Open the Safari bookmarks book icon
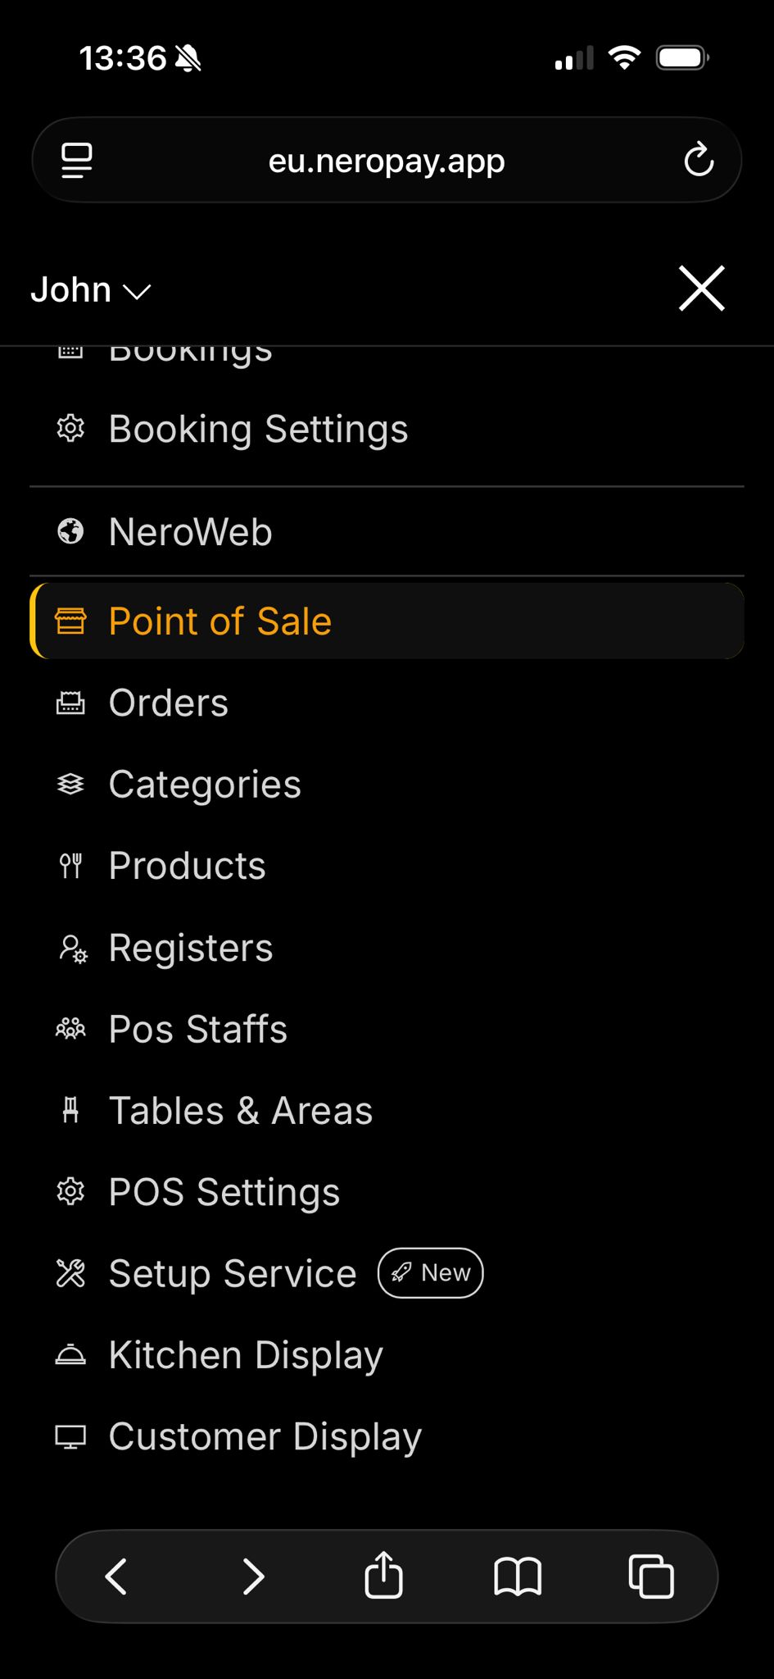 [x=518, y=1576]
